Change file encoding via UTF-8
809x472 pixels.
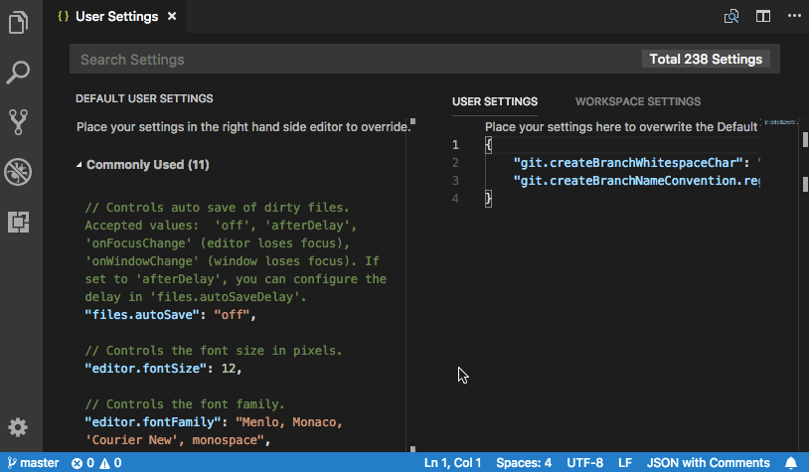click(x=584, y=463)
